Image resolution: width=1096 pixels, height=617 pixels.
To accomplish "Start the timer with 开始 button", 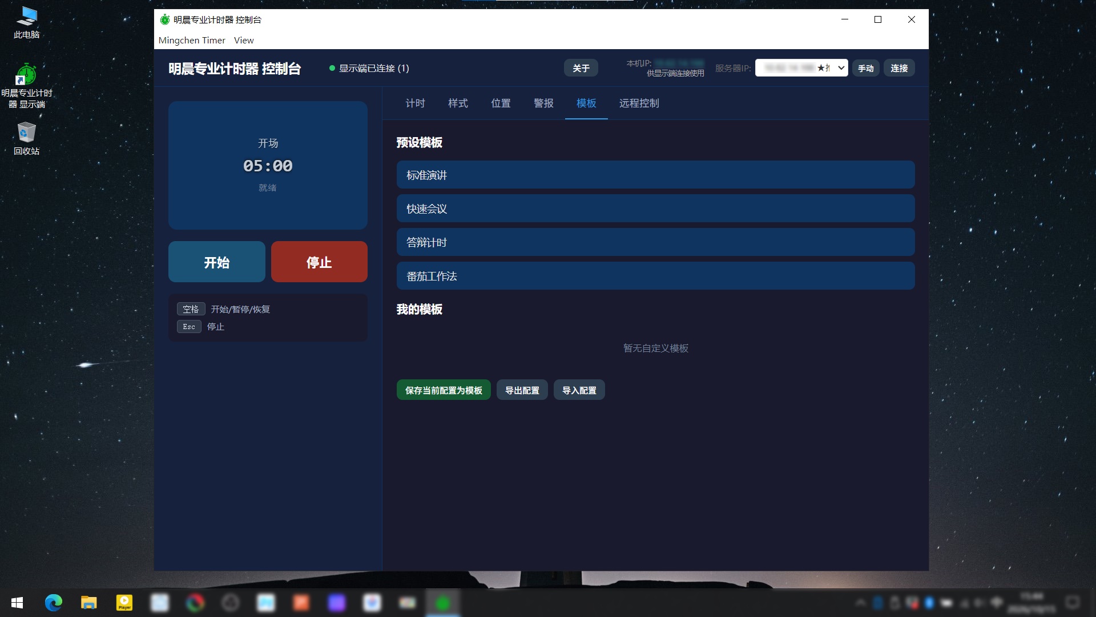I will coord(217,262).
